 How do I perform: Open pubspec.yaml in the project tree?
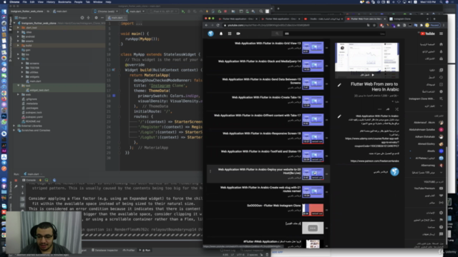pos(34,117)
